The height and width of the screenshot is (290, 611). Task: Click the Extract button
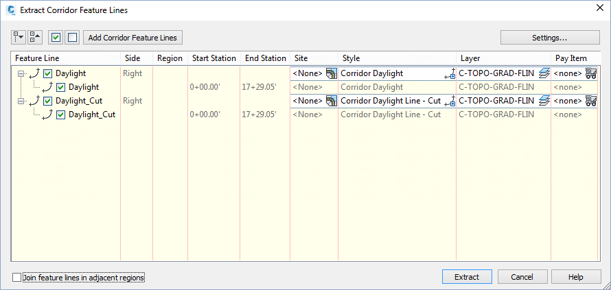coord(467,277)
